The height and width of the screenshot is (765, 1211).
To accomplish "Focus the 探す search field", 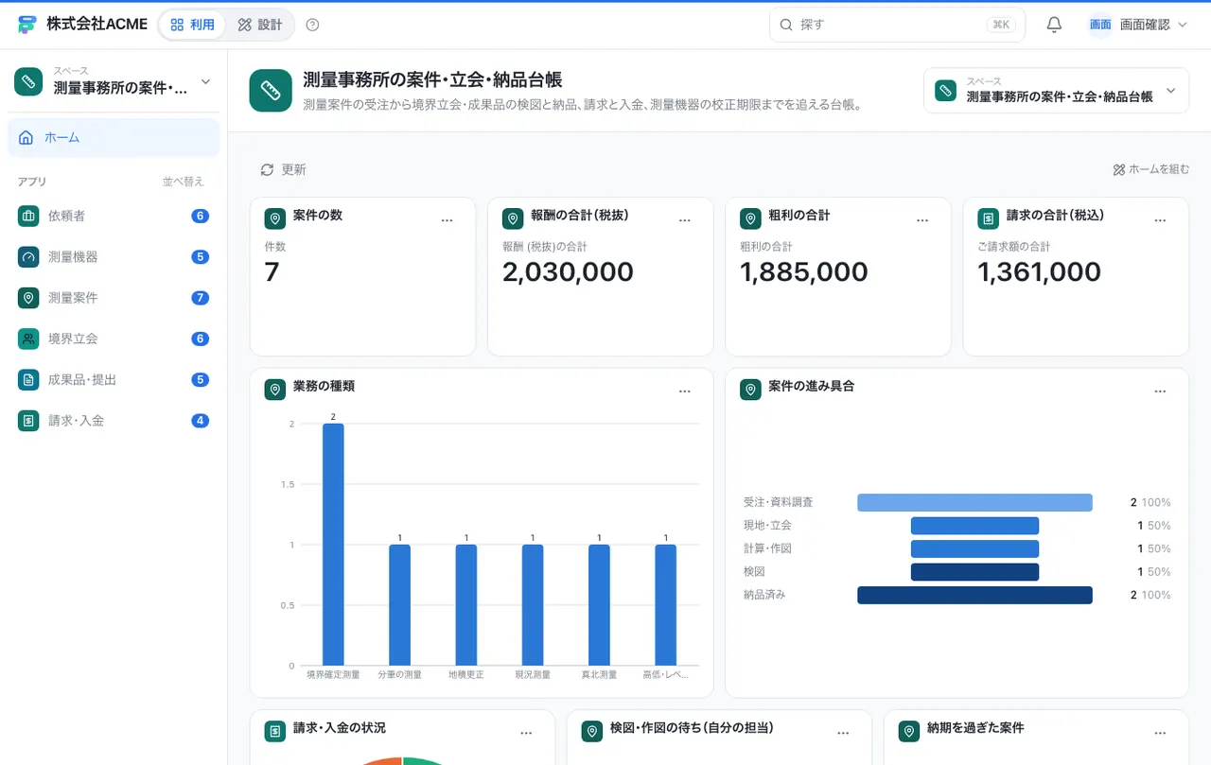I will tap(897, 25).
